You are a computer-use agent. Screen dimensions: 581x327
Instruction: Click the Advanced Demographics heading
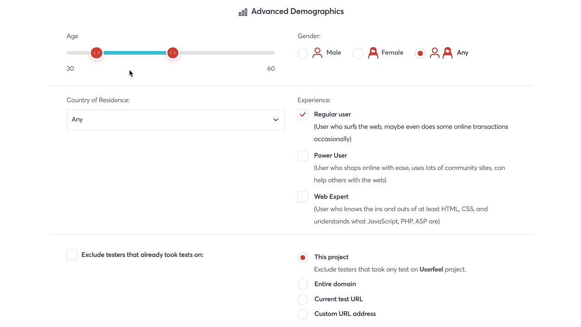[x=297, y=11]
